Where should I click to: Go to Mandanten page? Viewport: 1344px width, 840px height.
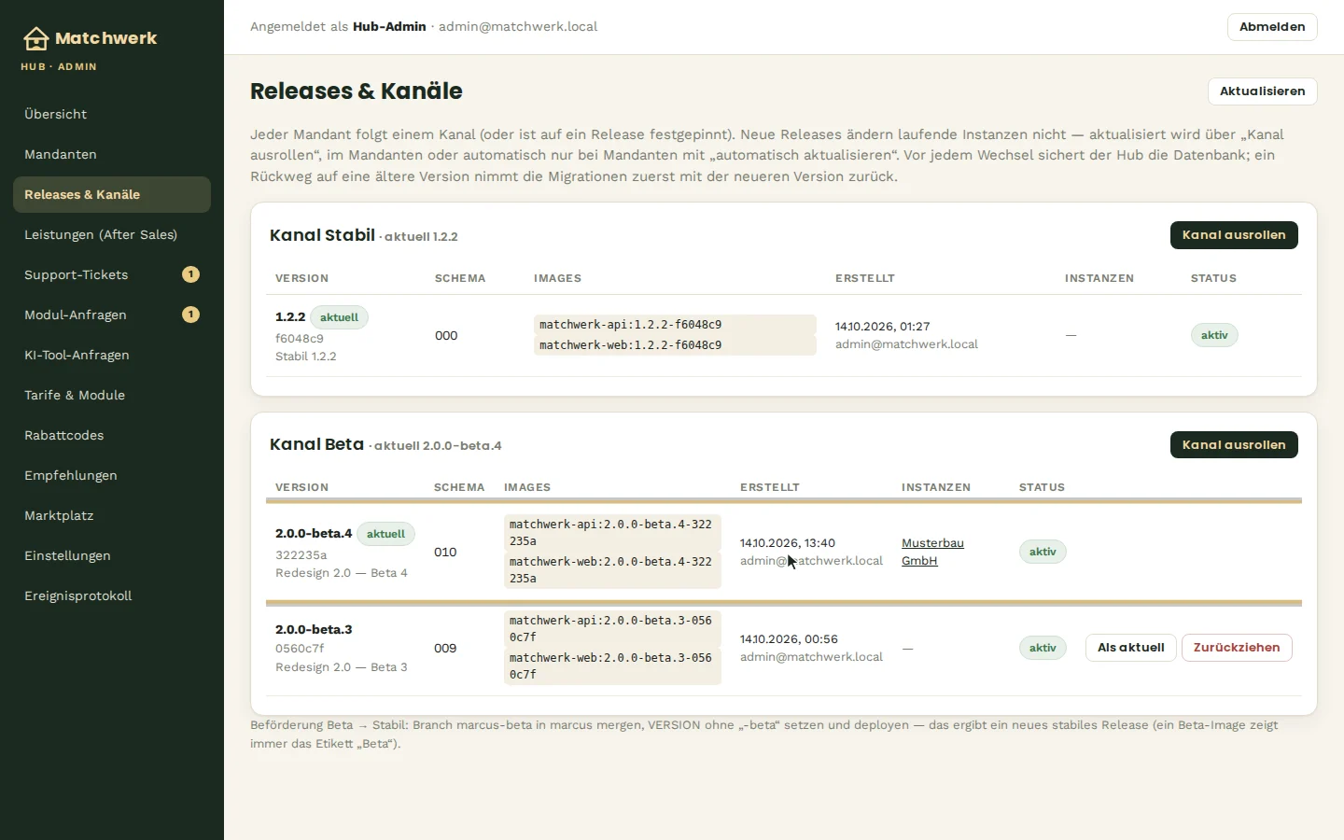[x=112, y=154]
